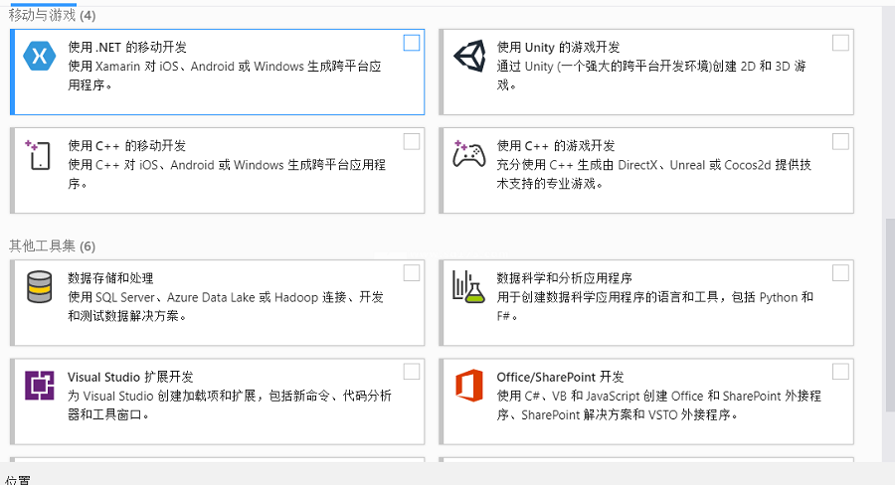Check the 使用 .NET 的移动开发 workload checkbox

[x=412, y=43]
